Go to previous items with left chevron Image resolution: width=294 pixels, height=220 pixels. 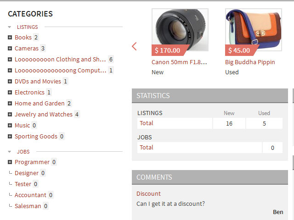pos(134,46)
